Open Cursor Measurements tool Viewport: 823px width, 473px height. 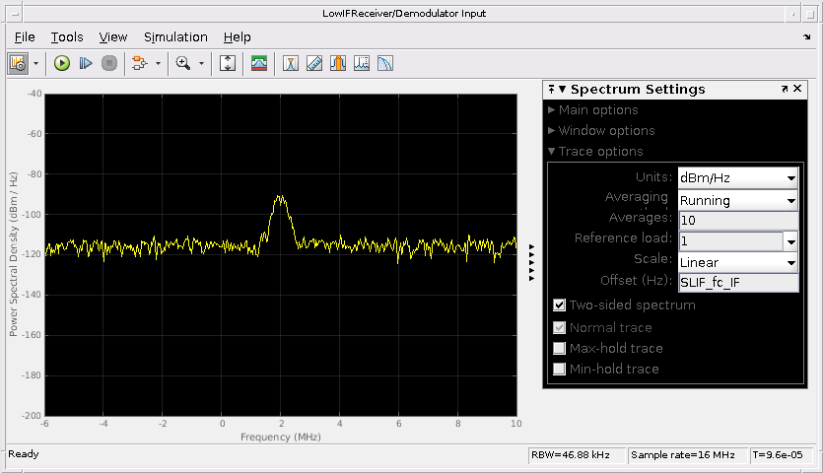click(x=291, y=63)
